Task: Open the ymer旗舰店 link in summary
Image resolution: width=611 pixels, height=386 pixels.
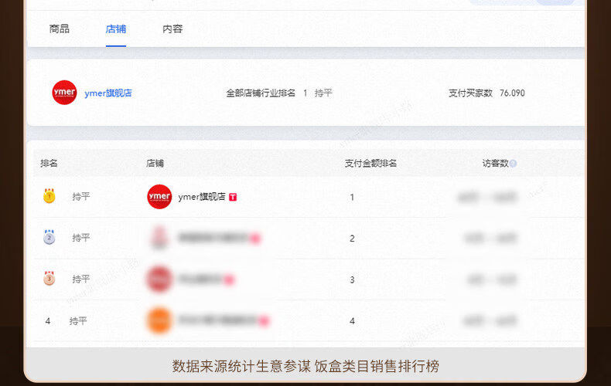Action: click(x=108, y=93)
